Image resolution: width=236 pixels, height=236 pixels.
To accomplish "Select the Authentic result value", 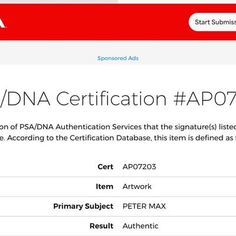I will 140,226.
